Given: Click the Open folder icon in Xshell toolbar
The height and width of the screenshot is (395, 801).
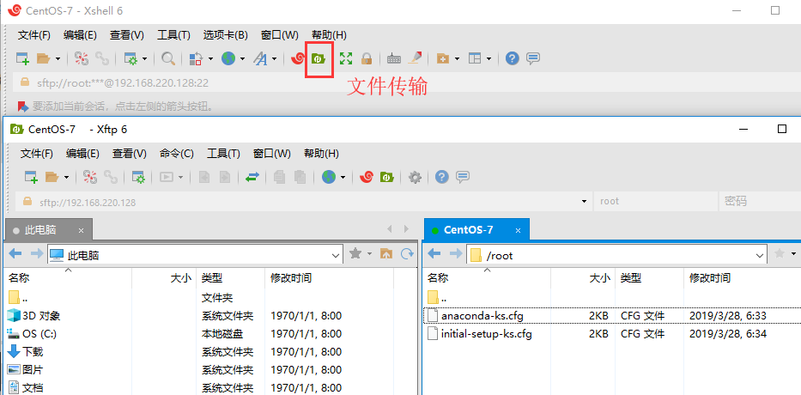Looking at the screenshot, I should click(44, 58).
